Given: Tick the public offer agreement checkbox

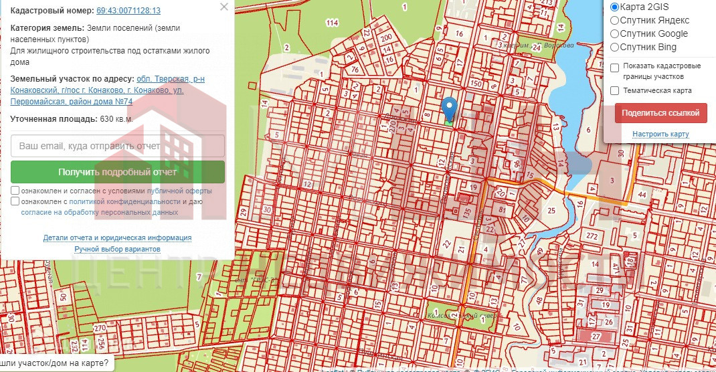Looking at the screenshot, I should pyautogui.click(x=15, y=191).
